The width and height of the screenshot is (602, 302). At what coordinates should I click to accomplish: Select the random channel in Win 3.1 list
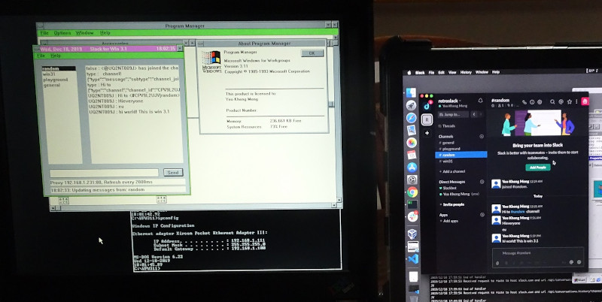[50, 68]
